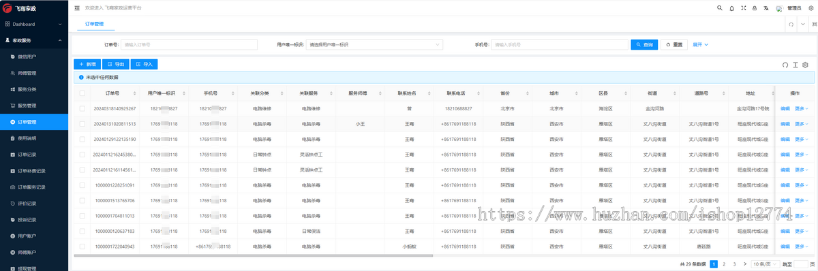818x271 pixels.
Task: Click 编辑 link in first row
Action: (785, 108)
